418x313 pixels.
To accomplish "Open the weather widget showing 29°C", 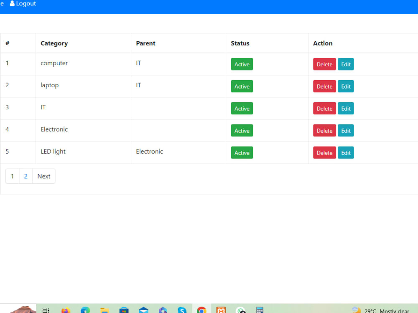I will pos(381,310).
